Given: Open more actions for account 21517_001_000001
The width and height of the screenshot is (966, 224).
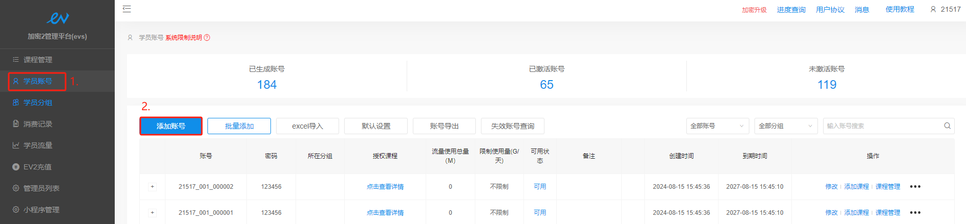Looking at the screenshot, I should [915, 213].
